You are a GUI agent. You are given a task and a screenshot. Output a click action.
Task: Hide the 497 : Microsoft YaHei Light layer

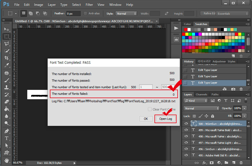point(186,142)
